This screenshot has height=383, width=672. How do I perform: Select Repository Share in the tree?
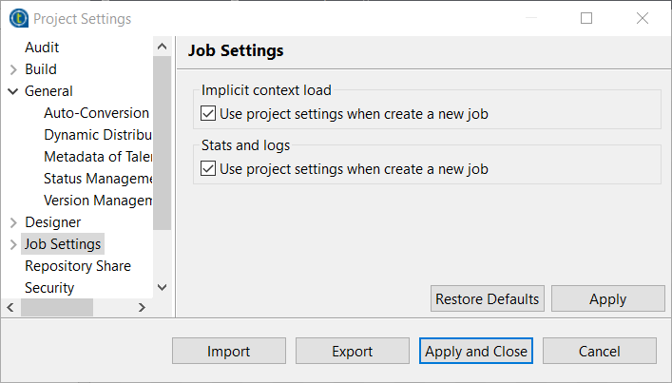click(78, 266)
